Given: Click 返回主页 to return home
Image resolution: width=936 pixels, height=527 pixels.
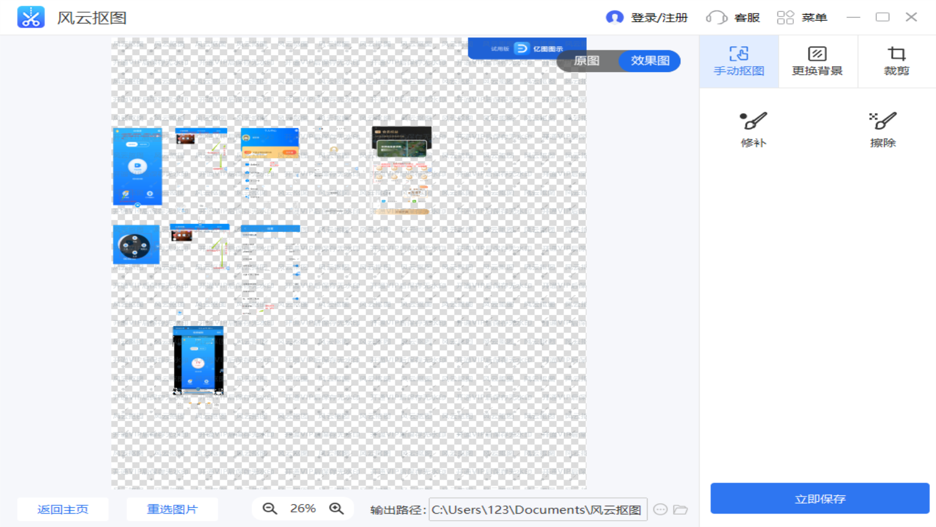Looking at the screenshot, I should 63,508.
